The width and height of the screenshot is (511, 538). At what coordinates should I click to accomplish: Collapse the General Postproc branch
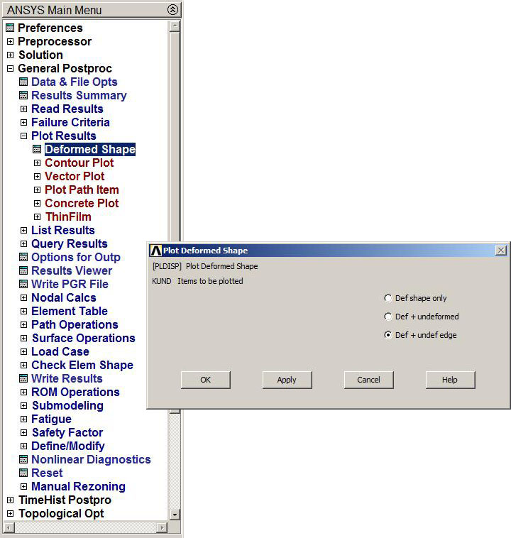[x=10, y=69]
